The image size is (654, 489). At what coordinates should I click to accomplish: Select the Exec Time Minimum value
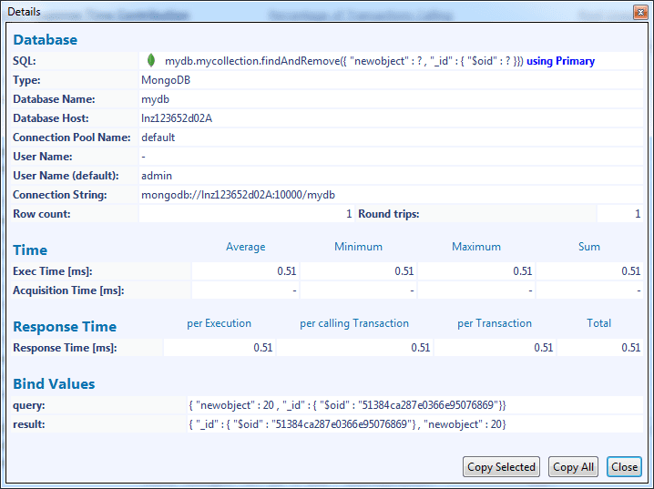pyautogui.click(x=404, y=271)
